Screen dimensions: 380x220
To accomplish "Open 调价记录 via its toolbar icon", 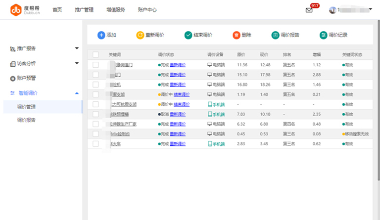I will pos(323,35).
